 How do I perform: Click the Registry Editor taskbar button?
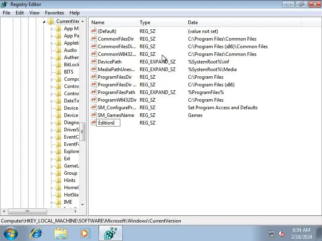click(110, 233)
